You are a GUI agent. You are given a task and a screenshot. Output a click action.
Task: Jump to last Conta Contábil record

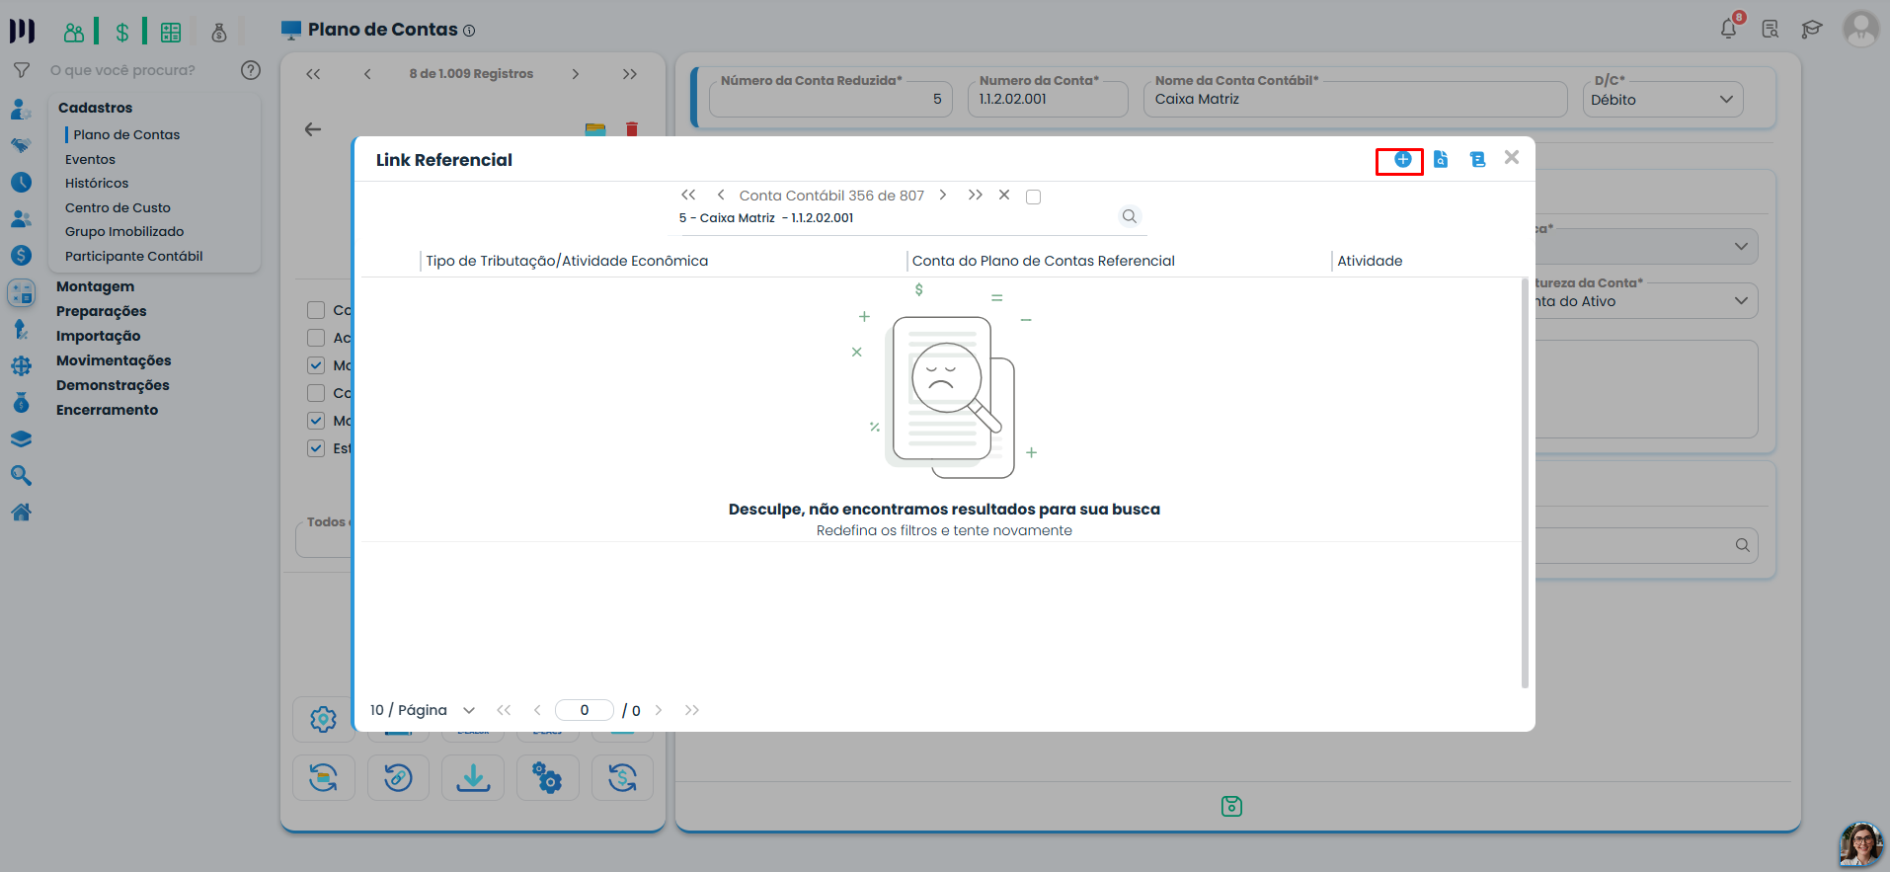[x=975, y=196]
